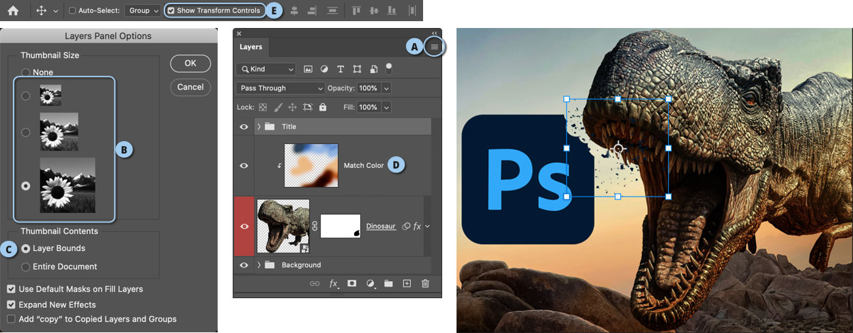Click Cancel in Layers Panel Options

[x=190, y=87]
